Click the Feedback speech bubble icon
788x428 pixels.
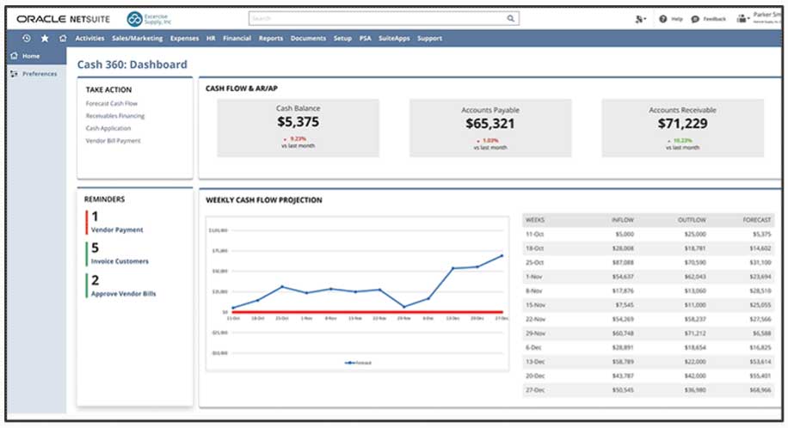695,18
